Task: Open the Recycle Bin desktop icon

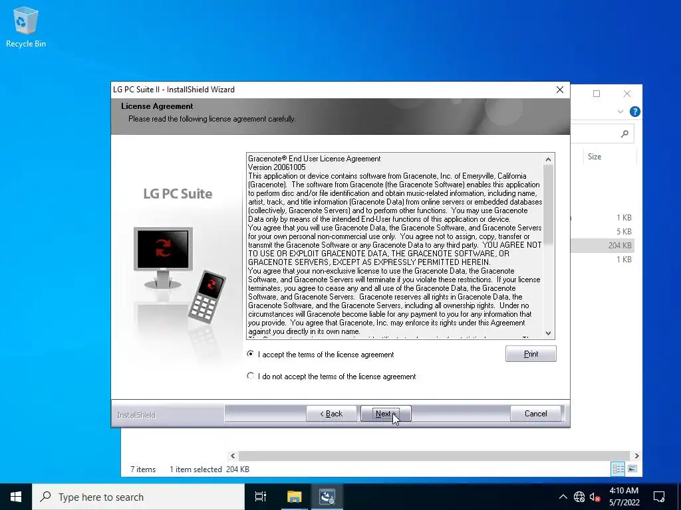Action: (26, 27)
